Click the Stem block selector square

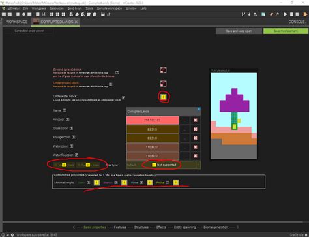[96, 182]
